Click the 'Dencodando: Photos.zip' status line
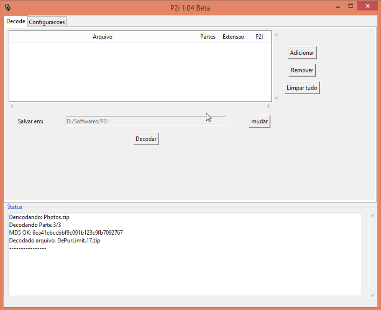The width and height of the screenshot is (381, 310). pyautogui.click(x=39, y=217)
